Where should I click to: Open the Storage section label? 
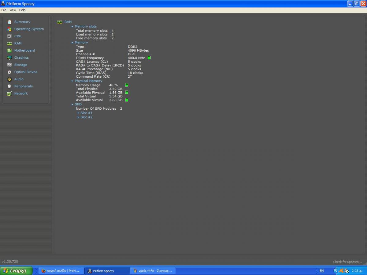tap(21, 65)
